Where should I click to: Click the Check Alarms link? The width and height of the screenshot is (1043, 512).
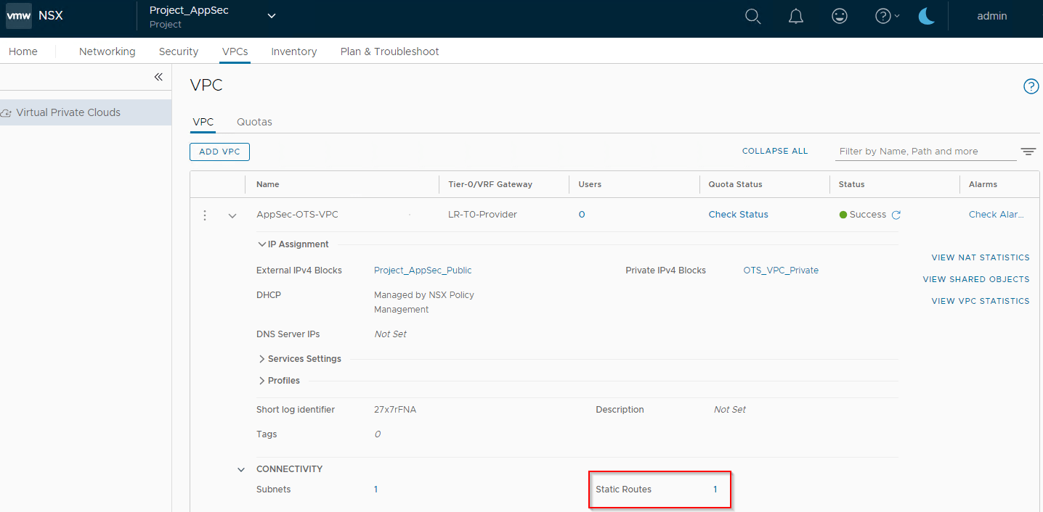coord(997,215)
